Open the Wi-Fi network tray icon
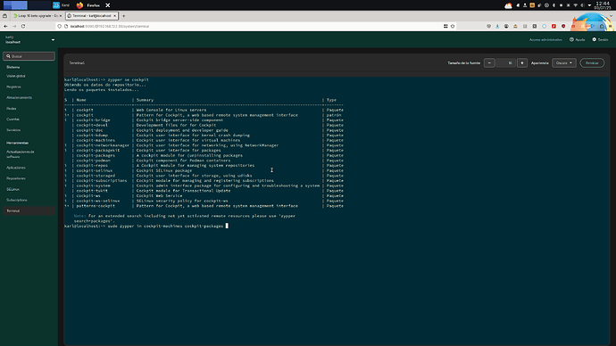This screenshot has width=616, height=346. [575, 5]
